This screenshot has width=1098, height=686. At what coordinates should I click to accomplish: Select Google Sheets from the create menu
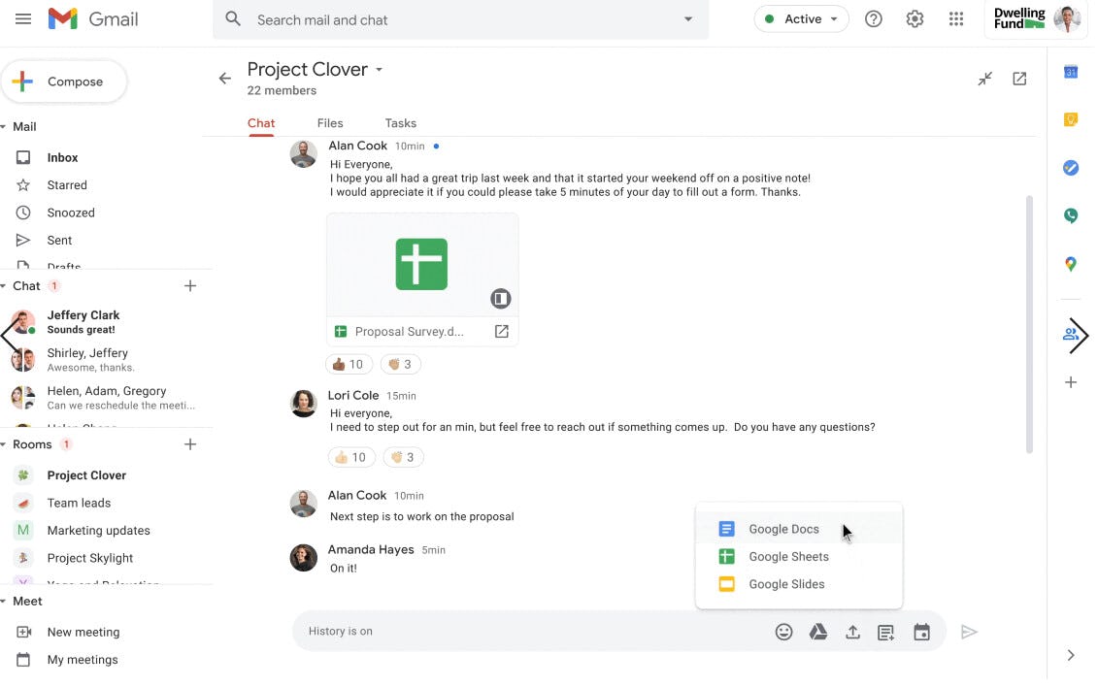tap(788, 556)
